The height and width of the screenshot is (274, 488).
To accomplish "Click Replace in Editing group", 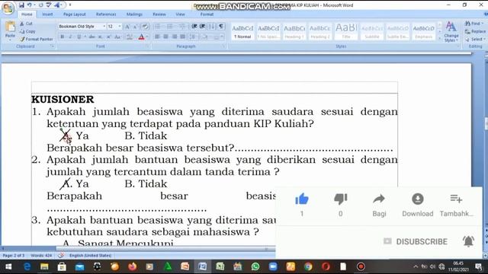I will coord(476,31).
